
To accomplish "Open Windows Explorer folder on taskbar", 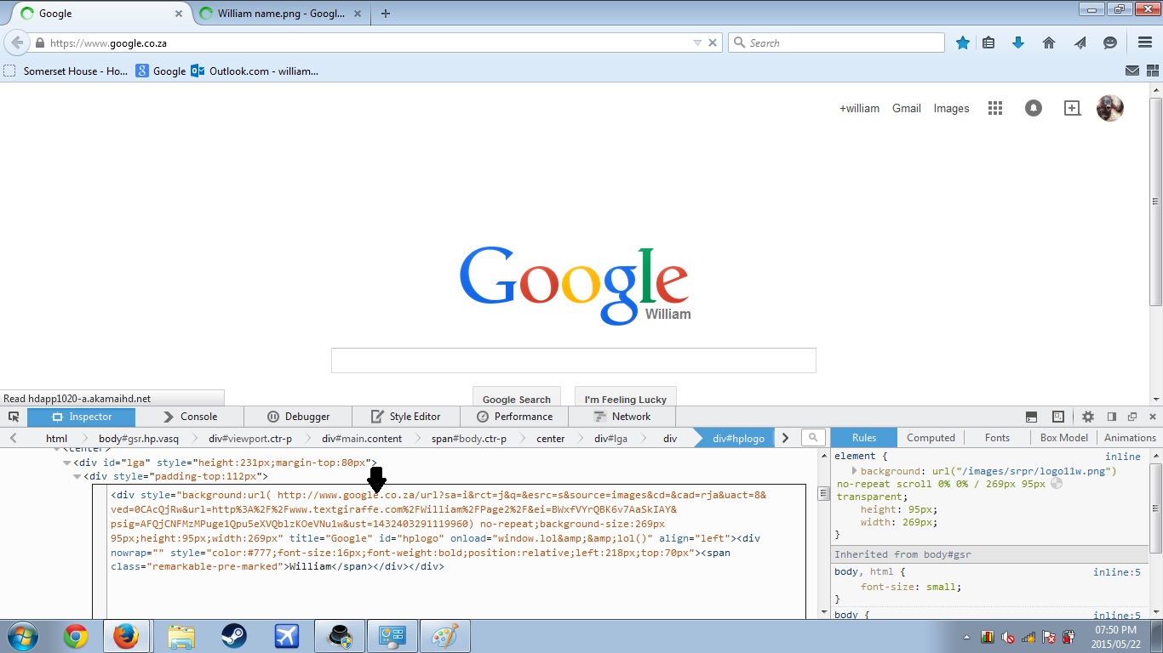I will (181, 636).
